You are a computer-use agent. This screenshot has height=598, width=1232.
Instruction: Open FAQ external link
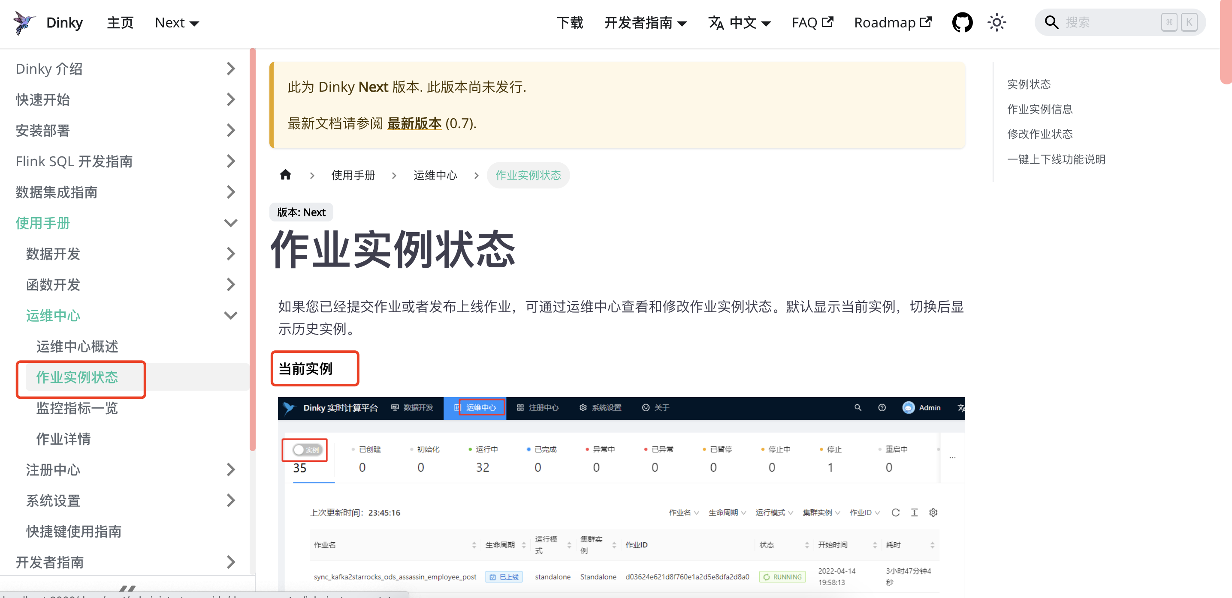tap(812, 22)
